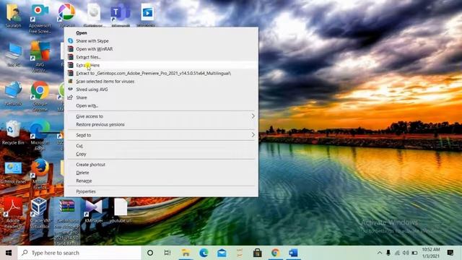Open the Mail app on taskbar
Screen dimensions: 462x260
(222, 253)
